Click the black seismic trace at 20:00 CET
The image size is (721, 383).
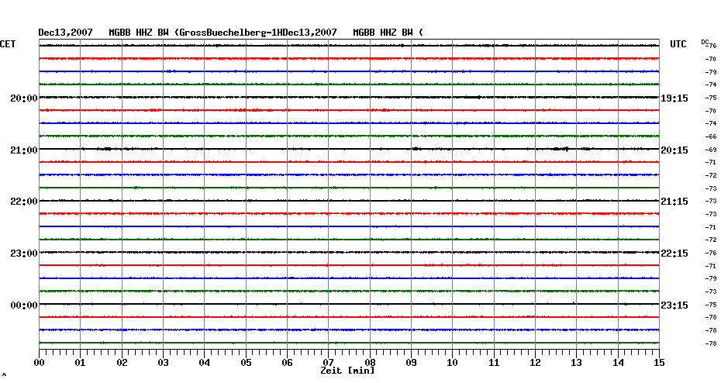(349, 97)
